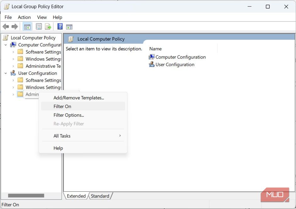Choose Filter Options in context menu
Image resolution: width=296 pixels, height=209 pixels.
83,115
